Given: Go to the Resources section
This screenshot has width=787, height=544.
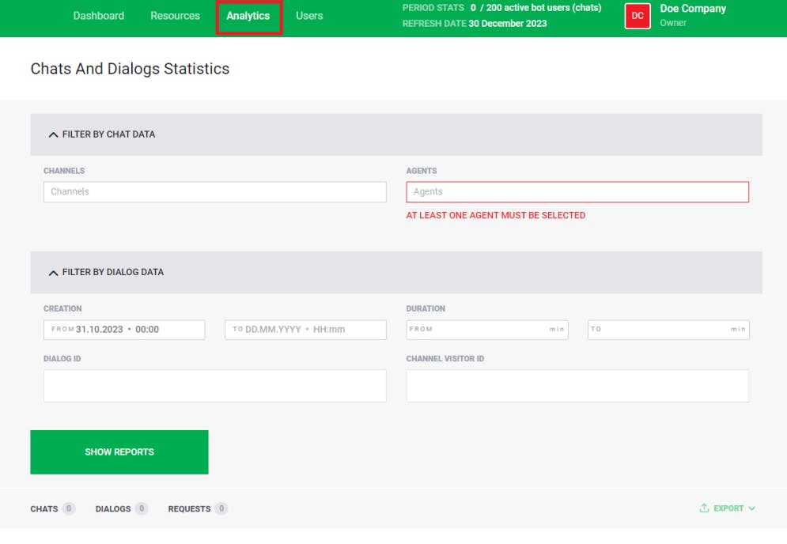Looking at the screenshot, I should click(175, 16).
